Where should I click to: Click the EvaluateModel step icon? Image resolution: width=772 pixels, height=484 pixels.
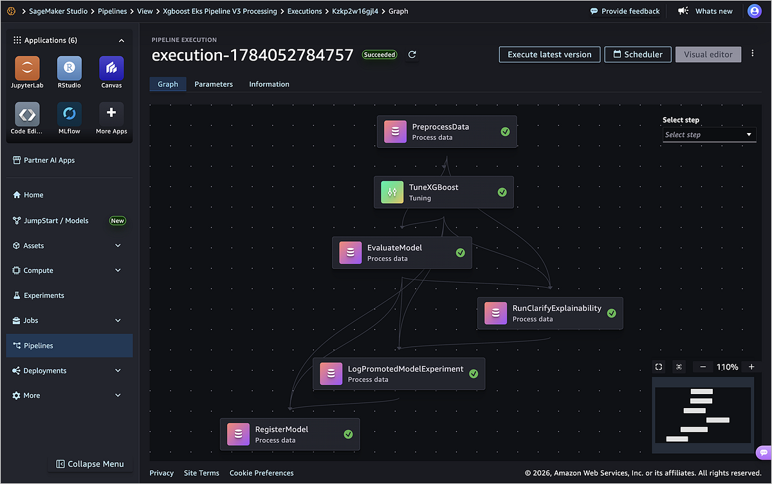tap(350, 253)
